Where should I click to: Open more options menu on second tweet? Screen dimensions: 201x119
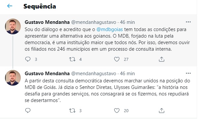click(188, 73)
